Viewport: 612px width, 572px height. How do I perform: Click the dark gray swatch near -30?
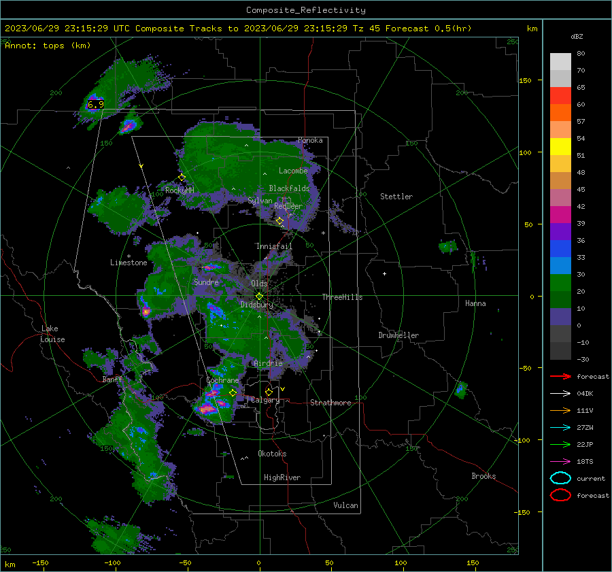pyautogui.click(x=560, y=351)
